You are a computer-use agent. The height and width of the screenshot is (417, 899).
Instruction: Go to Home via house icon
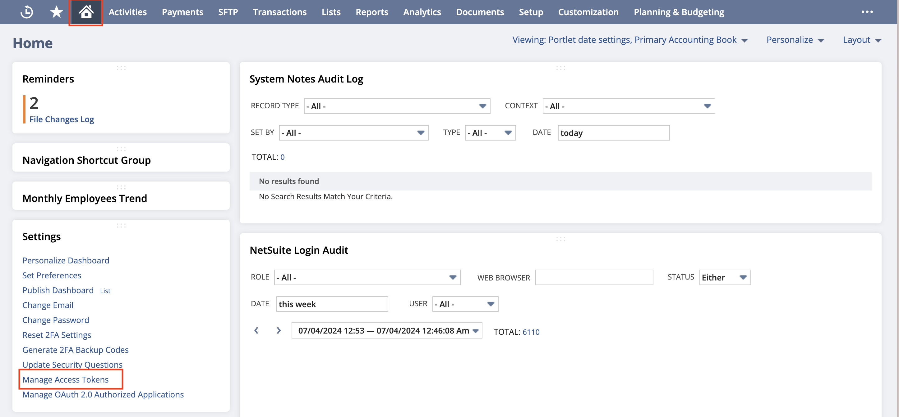86,12
